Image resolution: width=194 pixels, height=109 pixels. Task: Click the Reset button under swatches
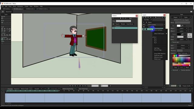coord(187,67)
